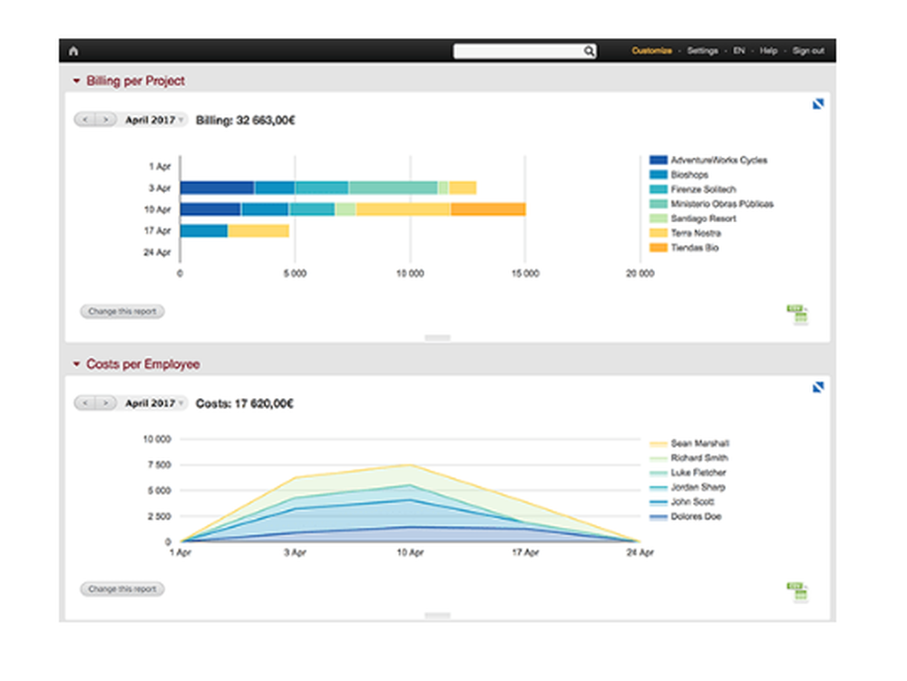907x681 pixels.
Task: Toggle the Terra Nostra legend entry
Action: pyautogui.click(x=696, y=233)
